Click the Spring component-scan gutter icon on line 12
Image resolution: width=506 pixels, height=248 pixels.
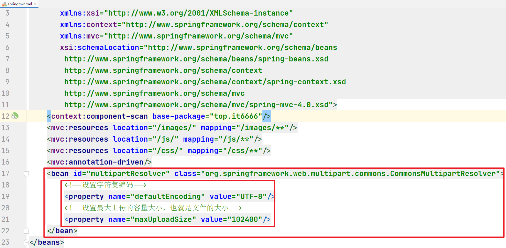click(x=15, y=116)
